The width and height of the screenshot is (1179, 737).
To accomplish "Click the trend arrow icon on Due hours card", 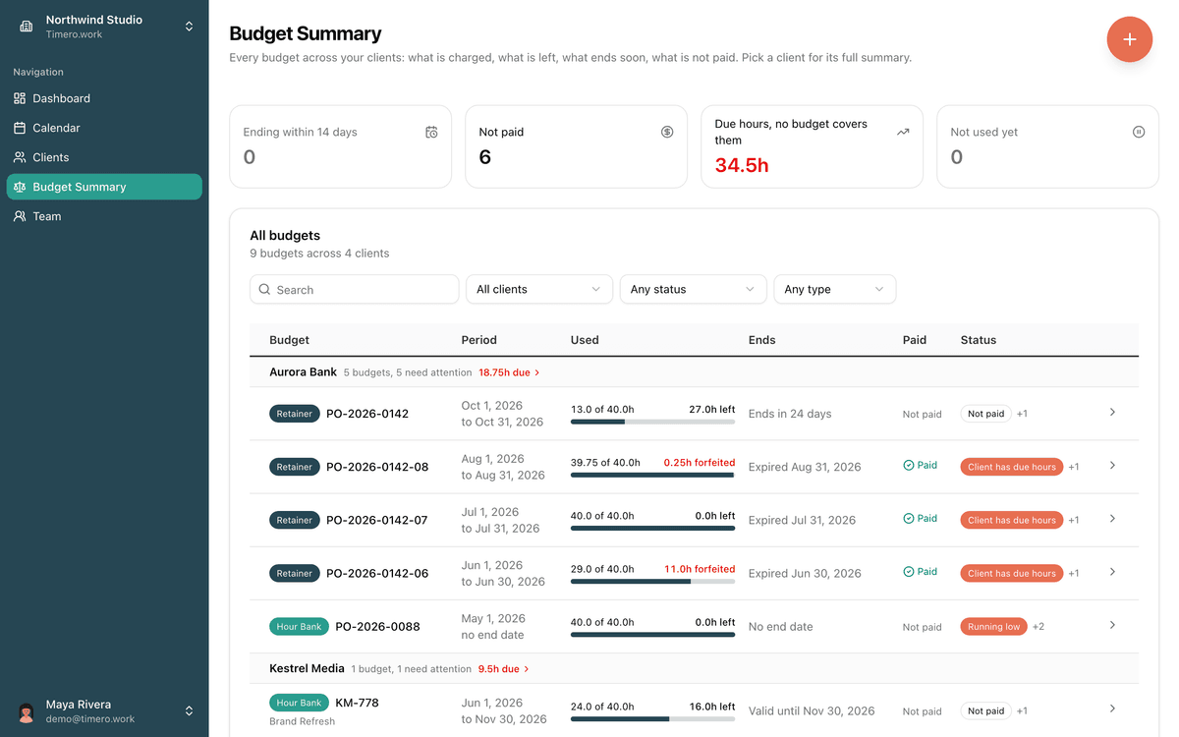I will [x=903, y=132].
